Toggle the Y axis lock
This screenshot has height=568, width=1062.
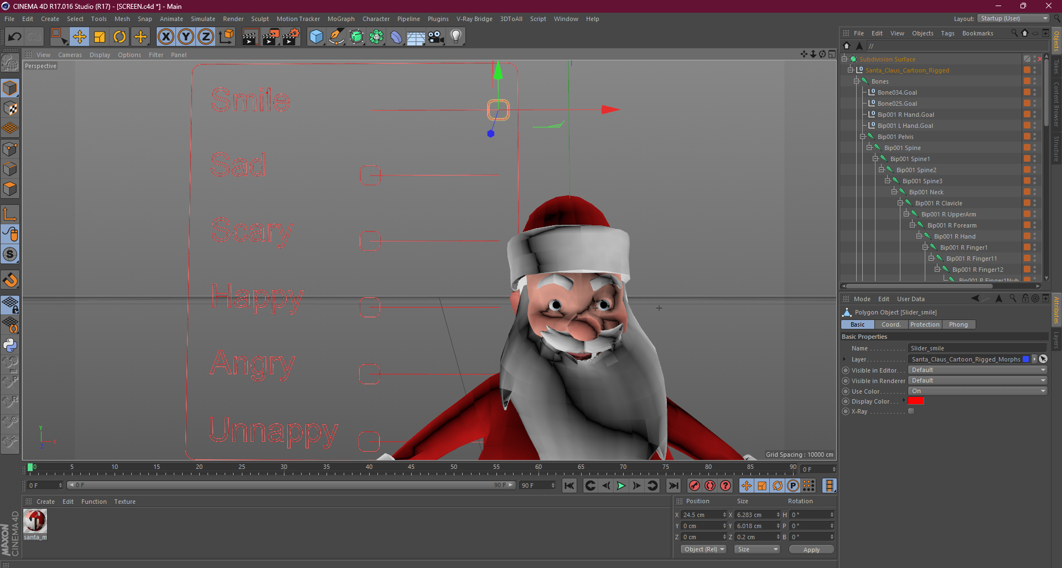click(x=186, y=37)
